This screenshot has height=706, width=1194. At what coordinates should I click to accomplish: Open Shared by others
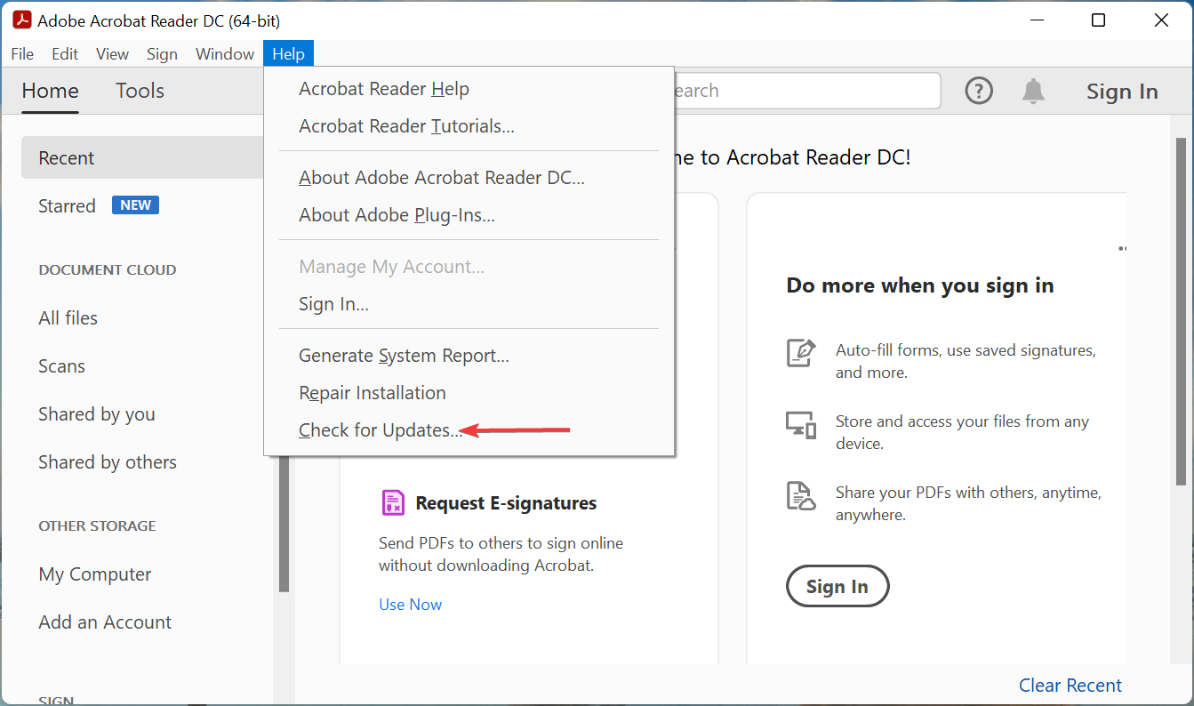pos(107,462)
